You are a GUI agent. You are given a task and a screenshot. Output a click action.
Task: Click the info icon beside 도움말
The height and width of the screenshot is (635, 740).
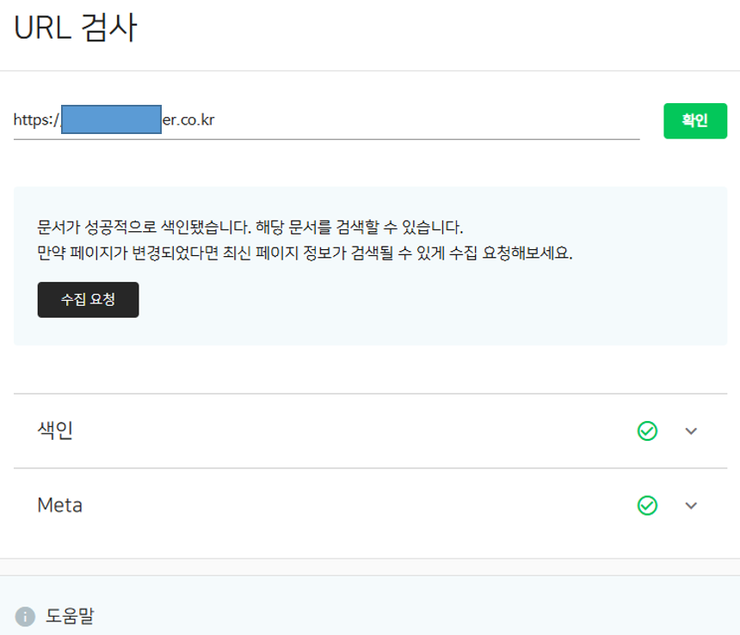pos(25,616)
